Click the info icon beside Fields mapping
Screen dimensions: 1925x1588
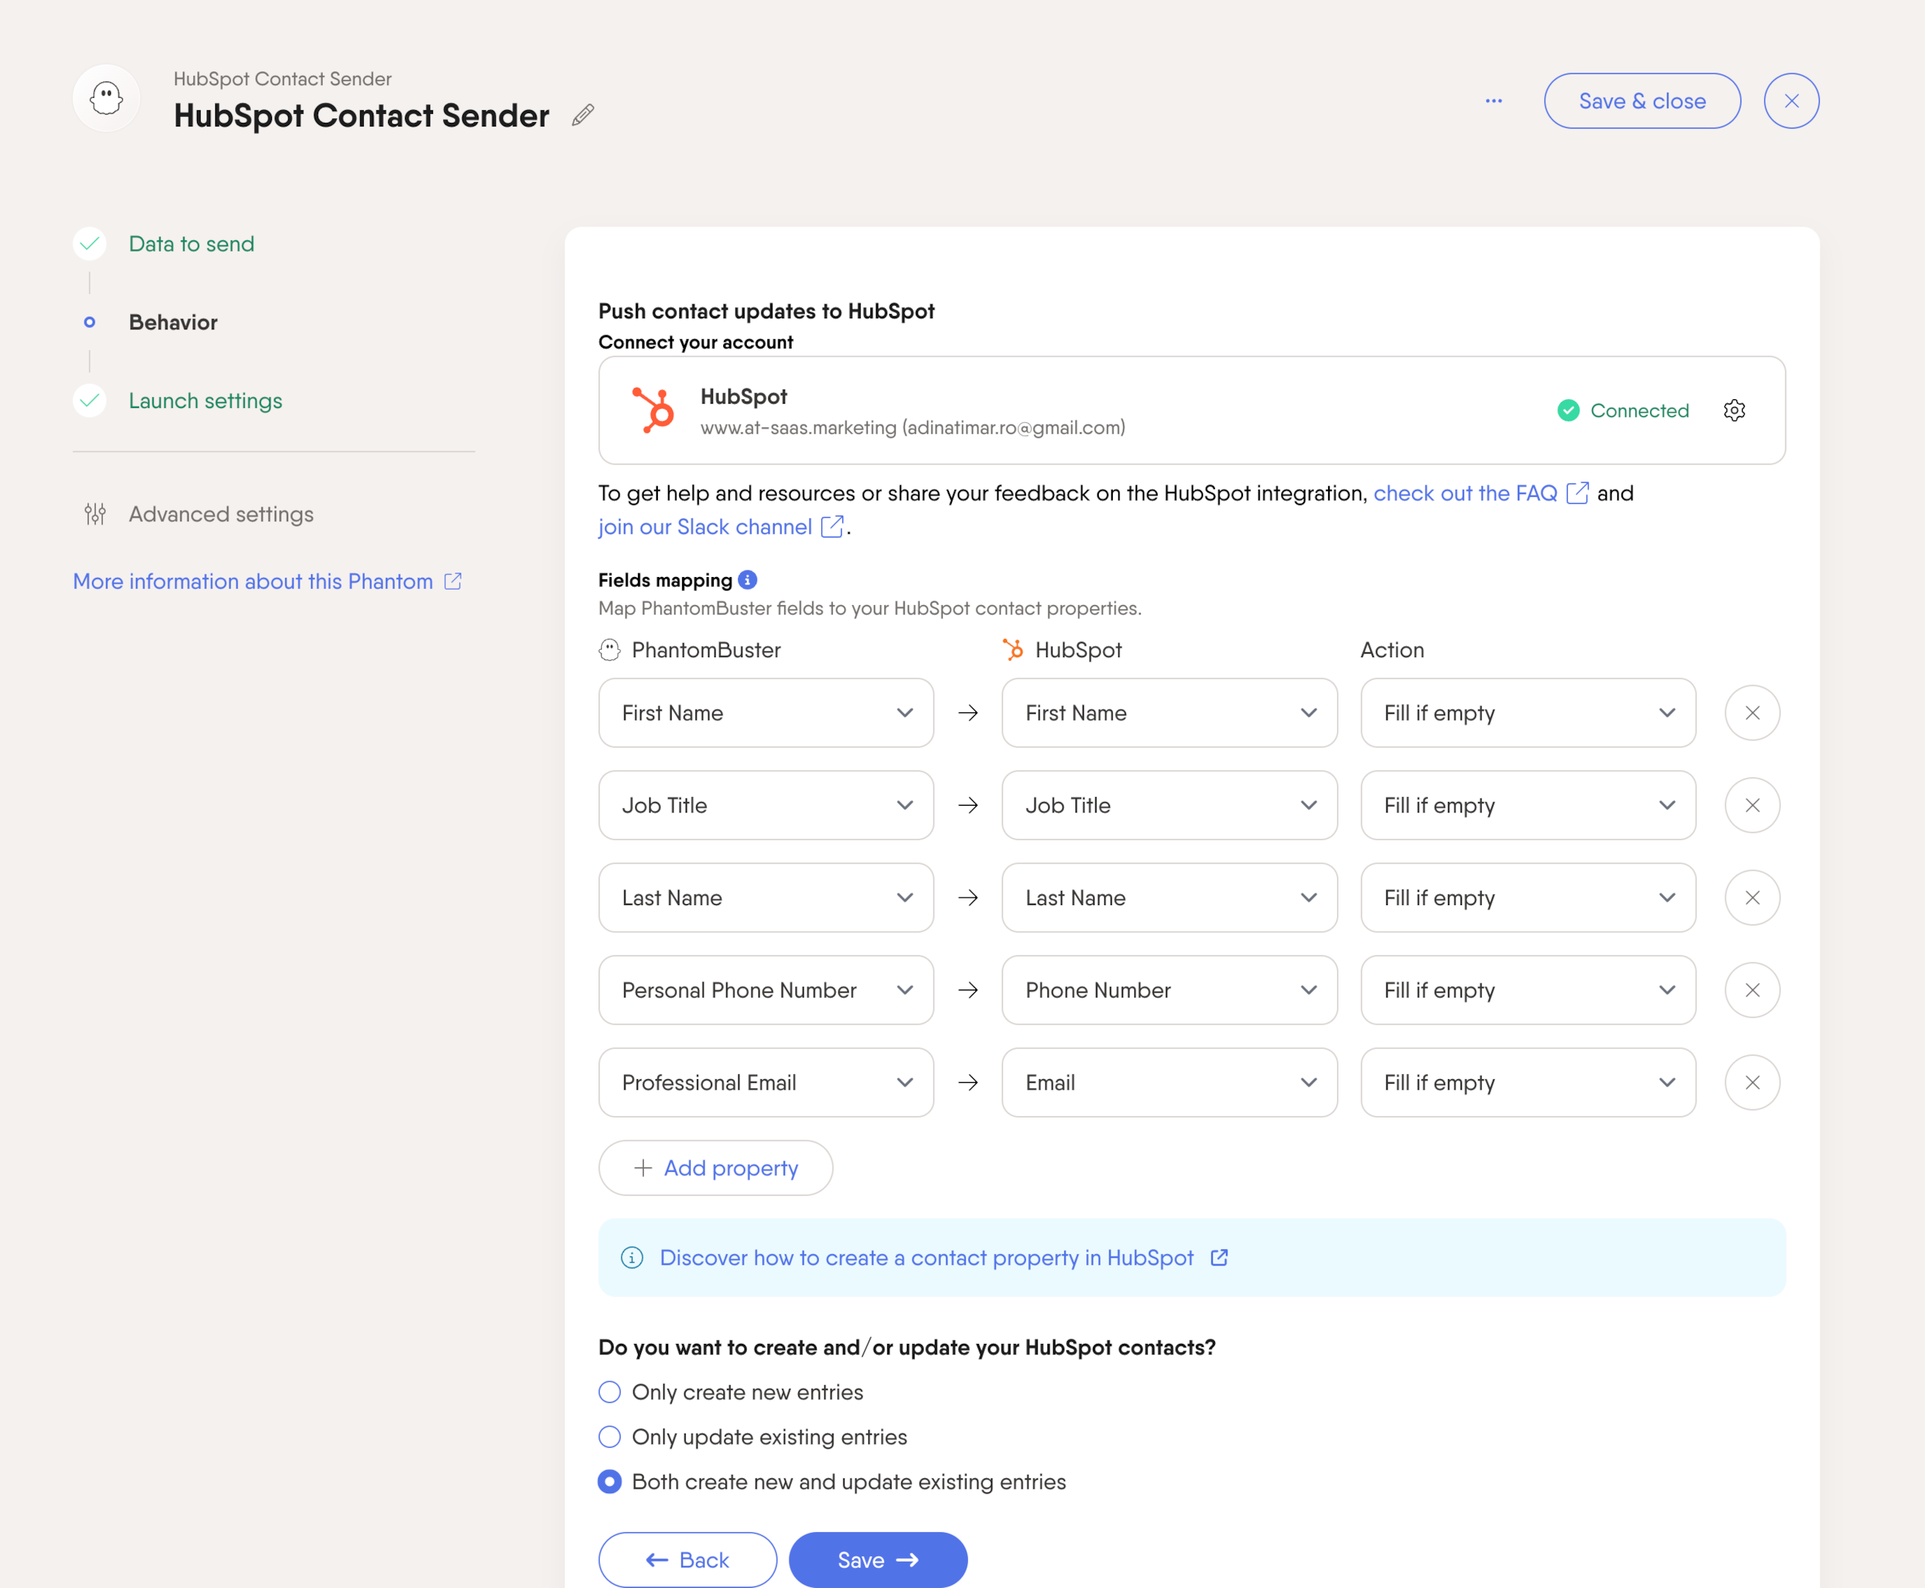(747, 579)
